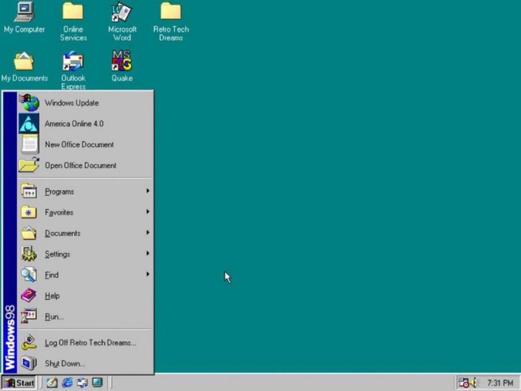Screen dimensions: 521x391
Task: Click Show Desktop in Quick Launch
Action: (x=52, y=383)
